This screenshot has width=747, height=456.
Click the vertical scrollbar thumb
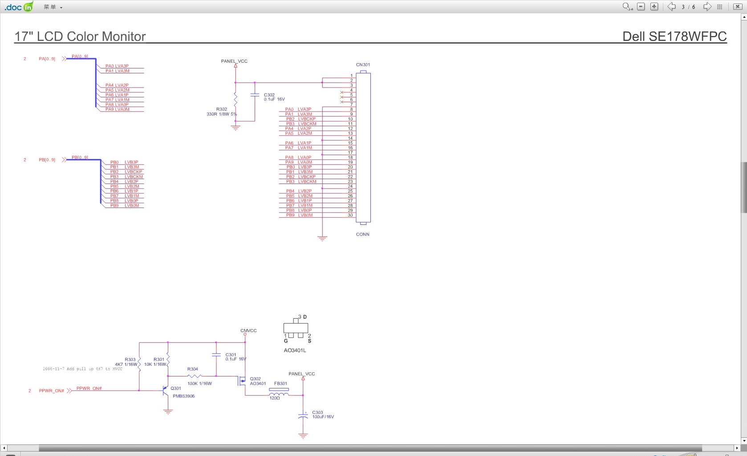[743, 188]
